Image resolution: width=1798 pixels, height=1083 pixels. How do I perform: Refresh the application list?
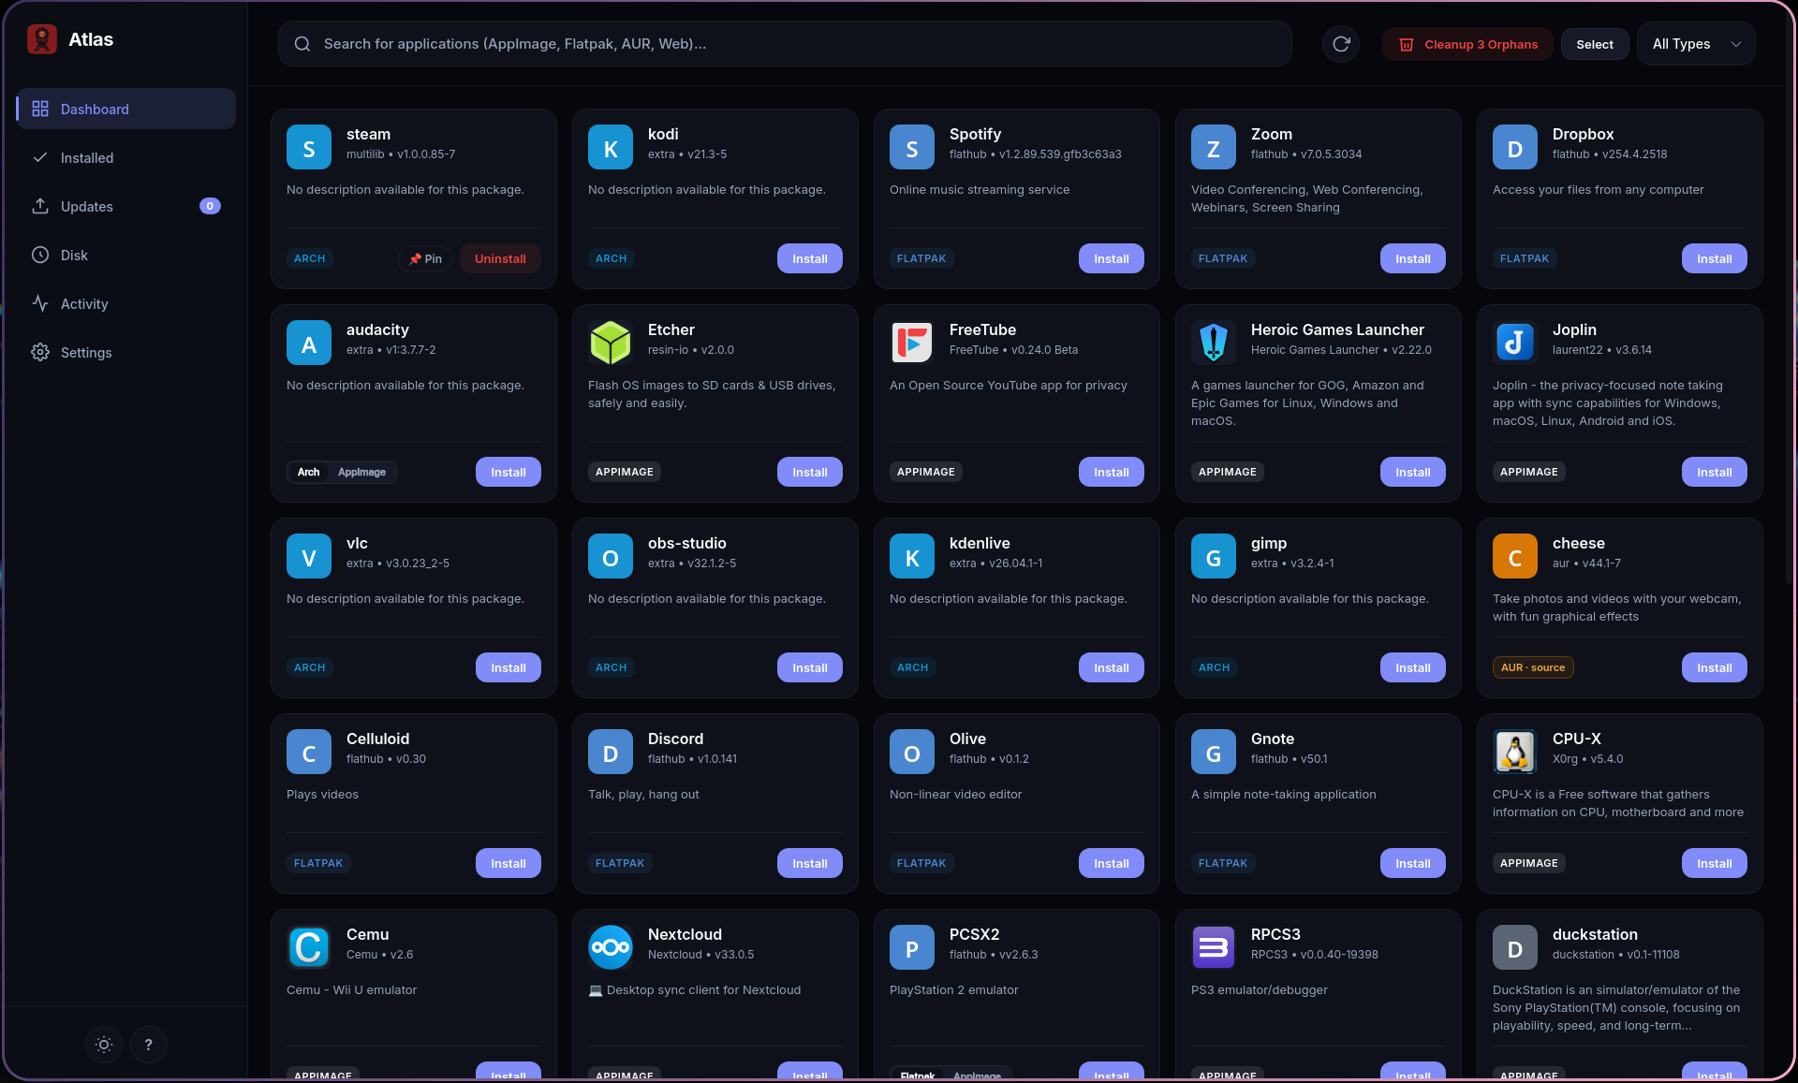(1341, 44)
